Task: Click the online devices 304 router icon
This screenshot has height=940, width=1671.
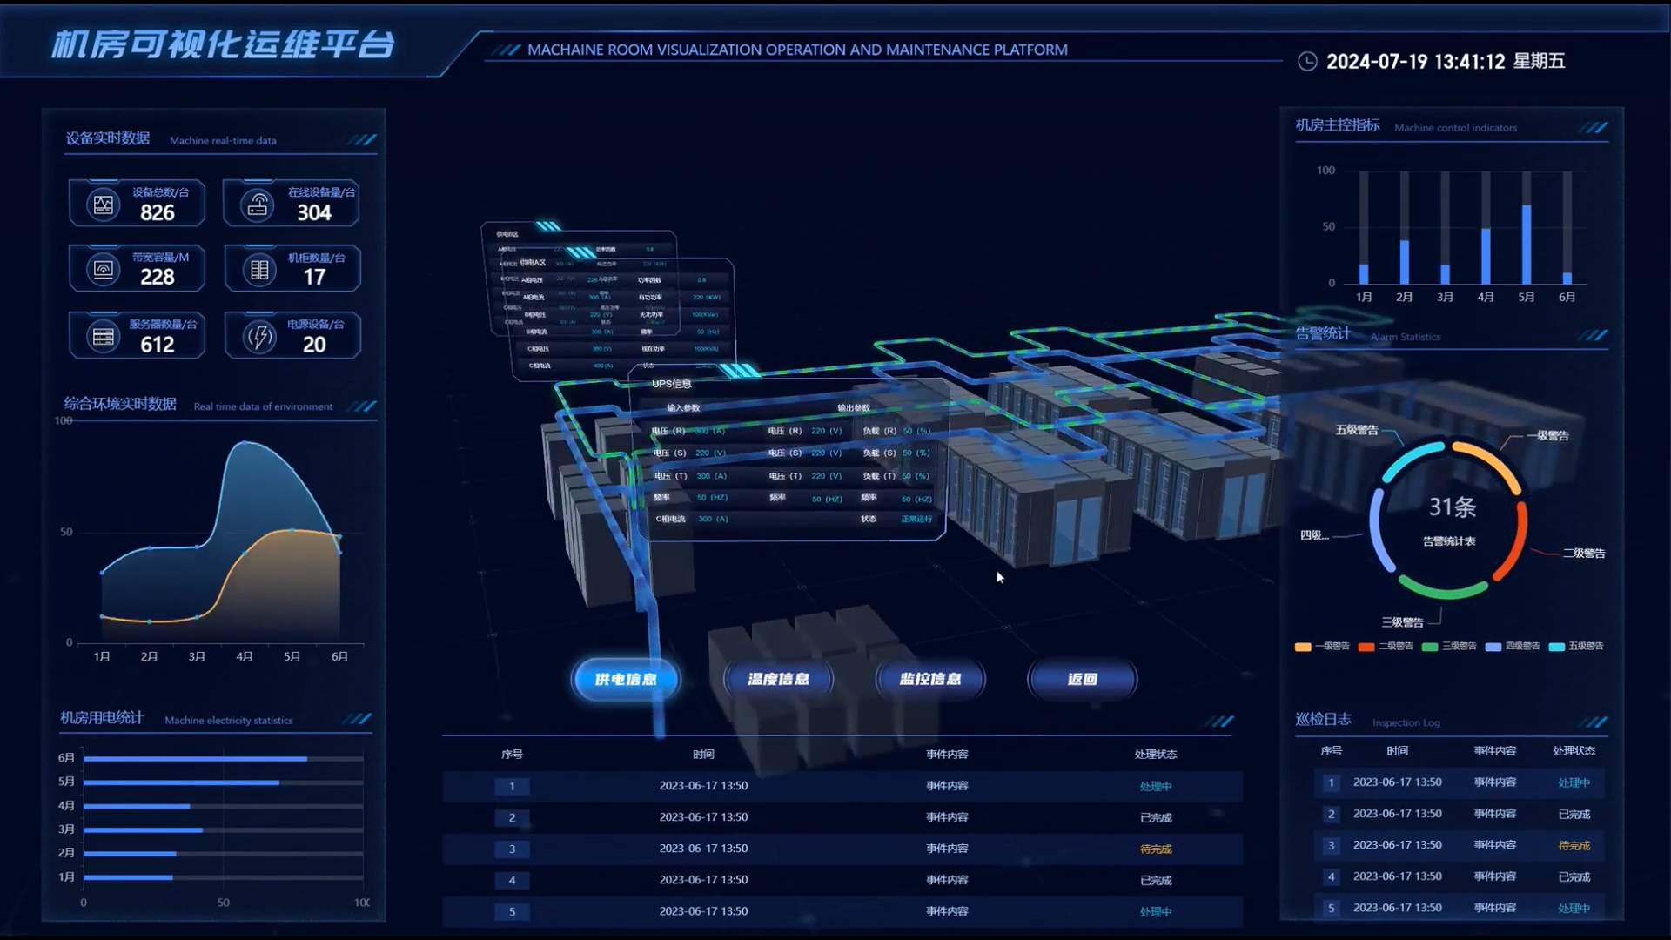Action: click(258, 205)
